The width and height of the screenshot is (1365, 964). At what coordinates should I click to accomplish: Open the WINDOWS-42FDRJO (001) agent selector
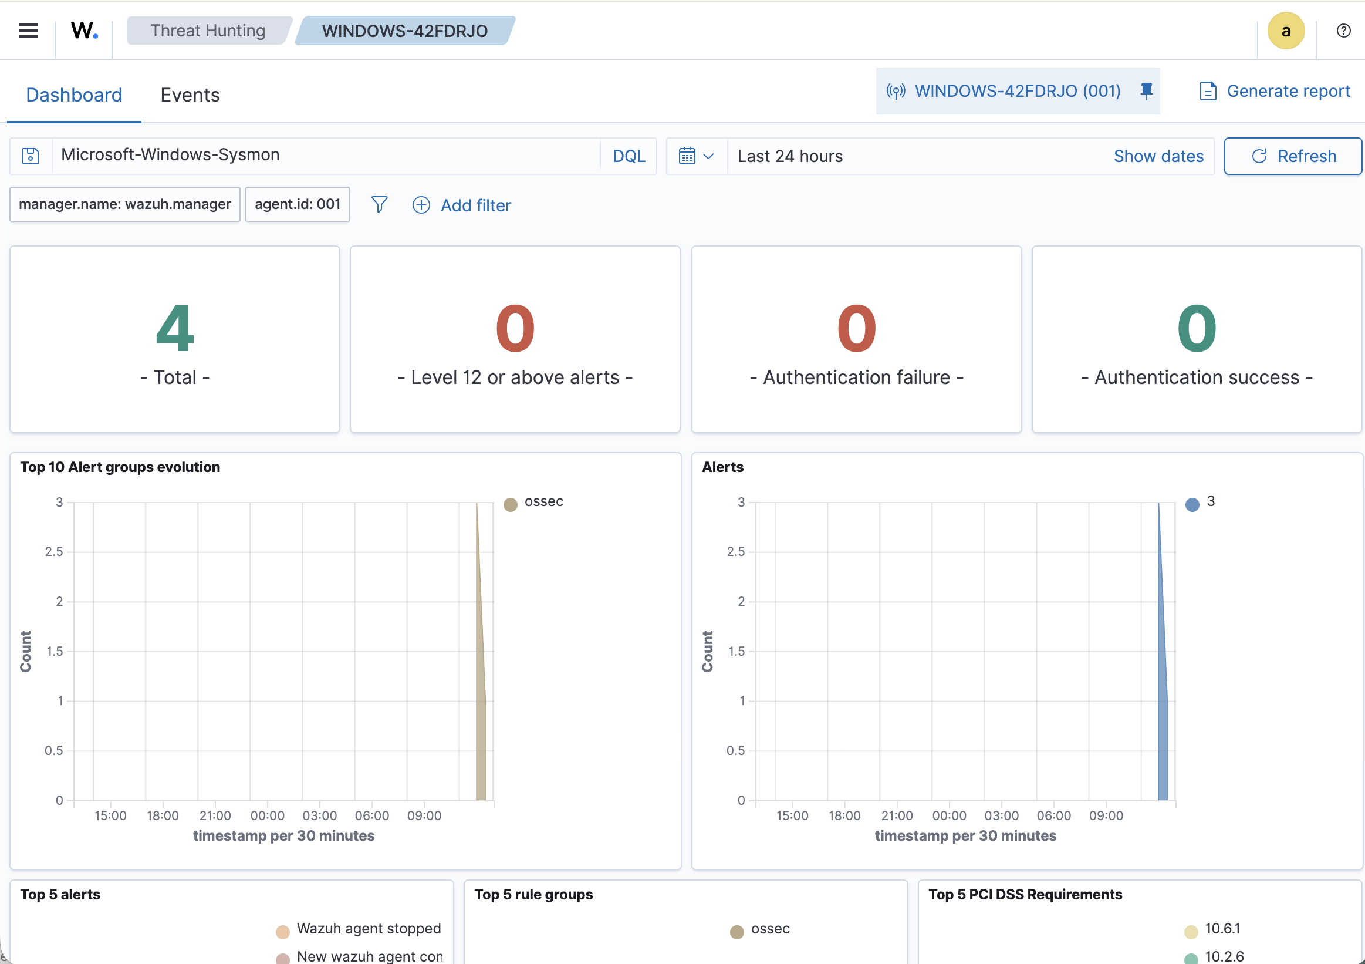click(1017, 91)
